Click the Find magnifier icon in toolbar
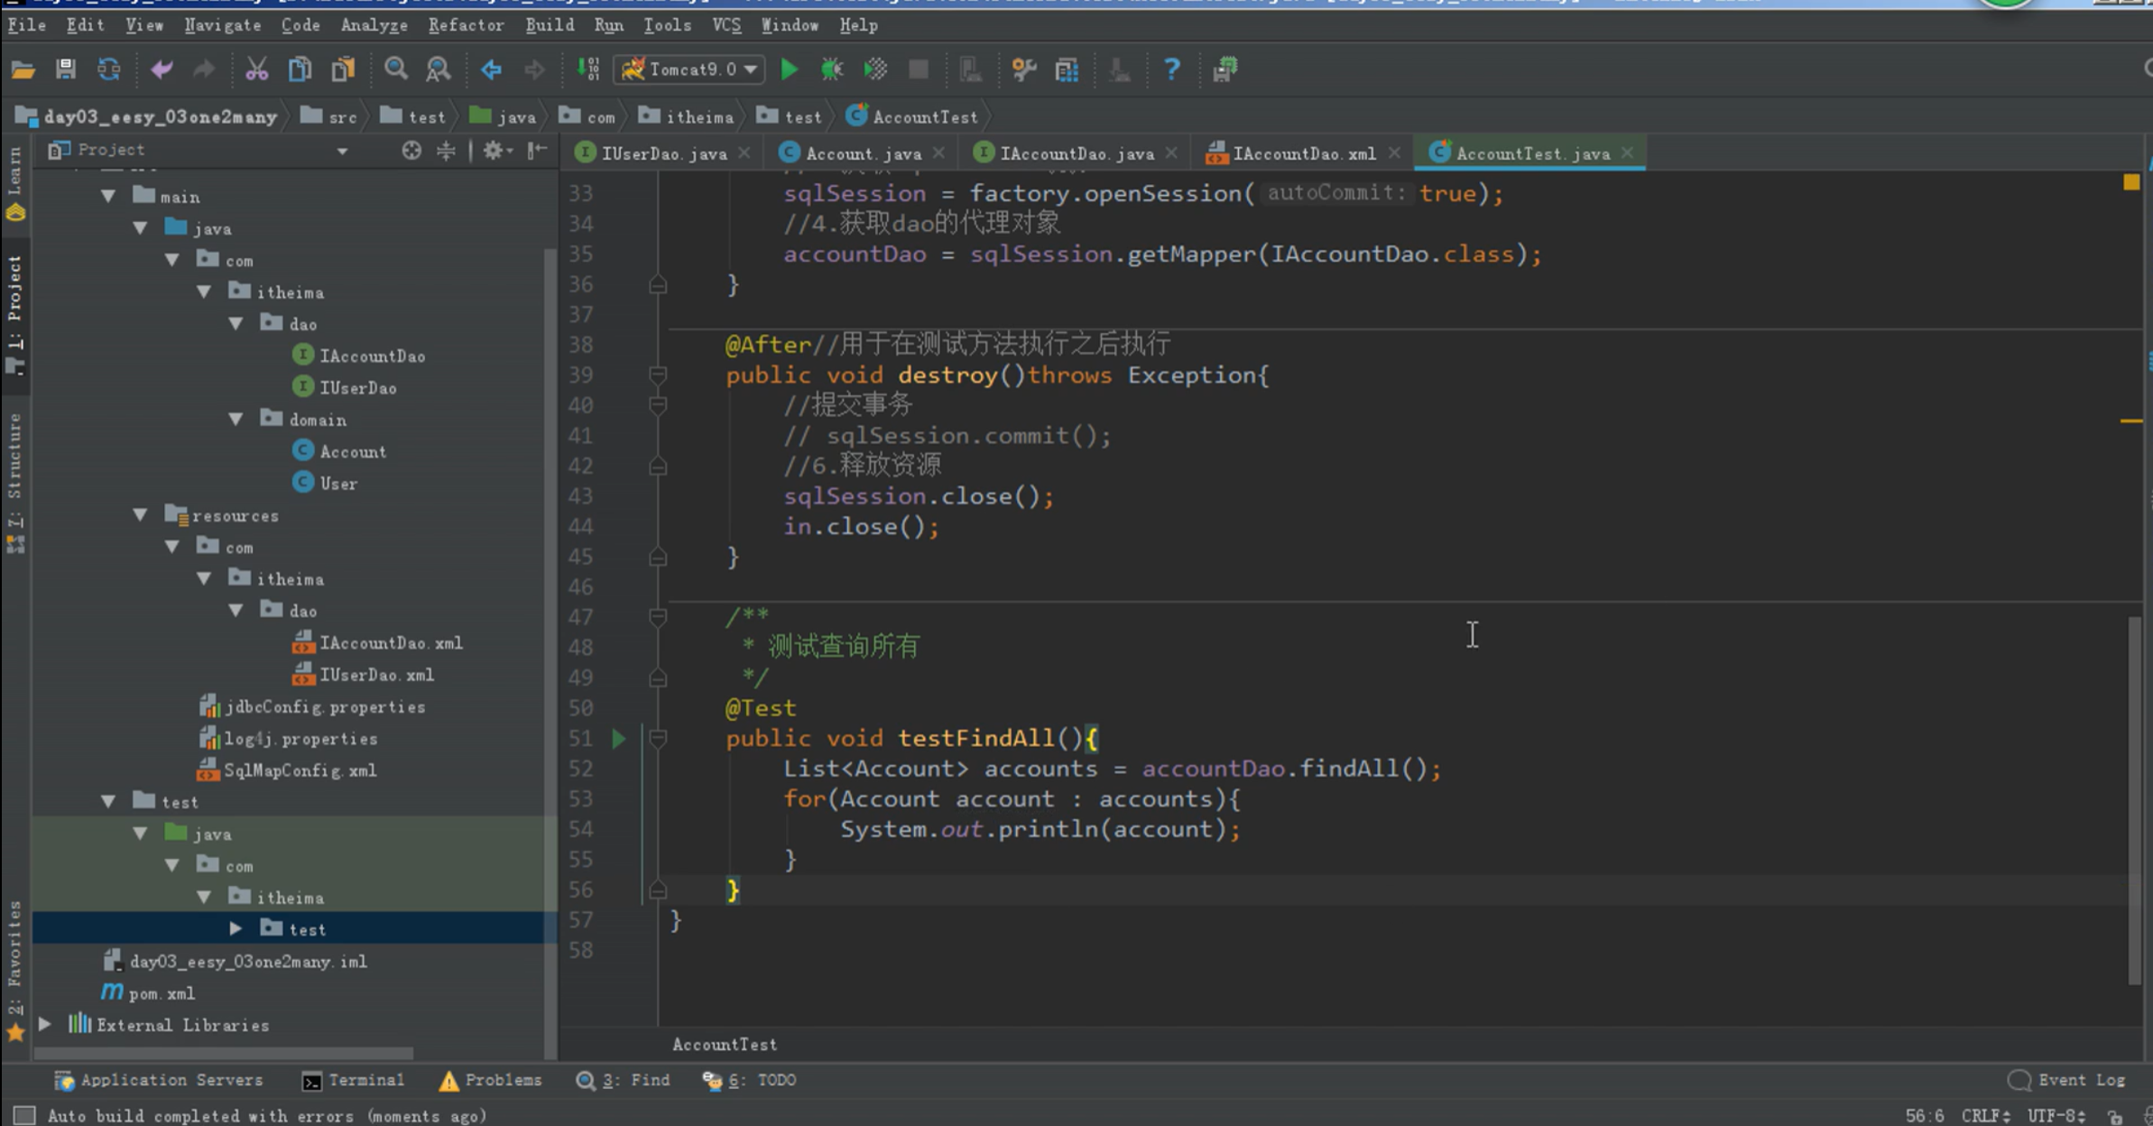The height and width of the screenshot is (1126, 2153). (x=395, y=69)
